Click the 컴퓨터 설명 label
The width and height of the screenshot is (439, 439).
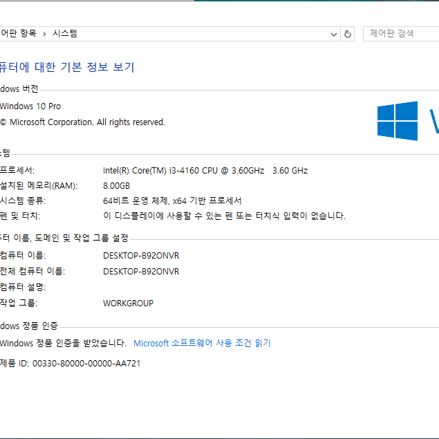pos(23,288)
